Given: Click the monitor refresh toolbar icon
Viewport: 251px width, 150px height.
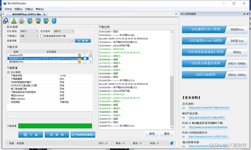Looking at the screenshot, I should click(30, 21).
